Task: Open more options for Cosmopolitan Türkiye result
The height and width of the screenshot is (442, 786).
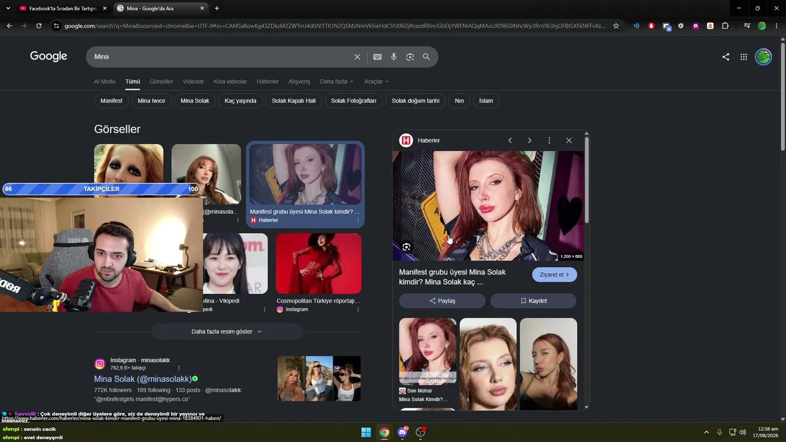Action: (358, 309)
